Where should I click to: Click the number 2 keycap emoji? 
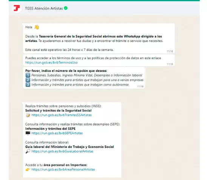tap(28, 80)
